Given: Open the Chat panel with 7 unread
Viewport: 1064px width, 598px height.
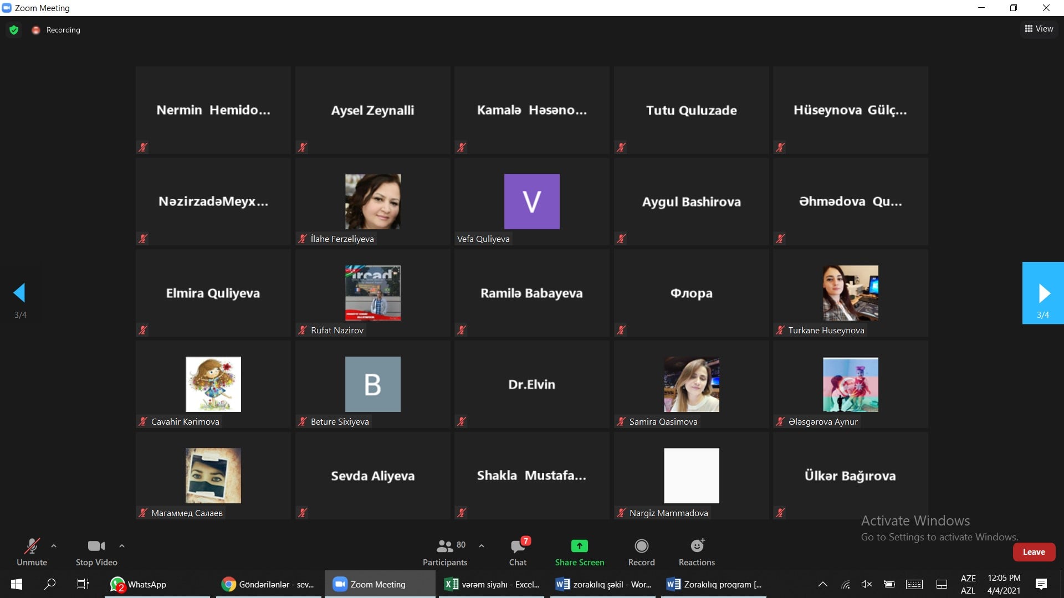Looking at the screenshot, I should (x=518, y=547).
